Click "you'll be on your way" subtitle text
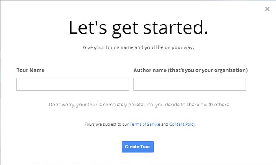The width and height of the screenshot is (276, 165). pos(169,47)
